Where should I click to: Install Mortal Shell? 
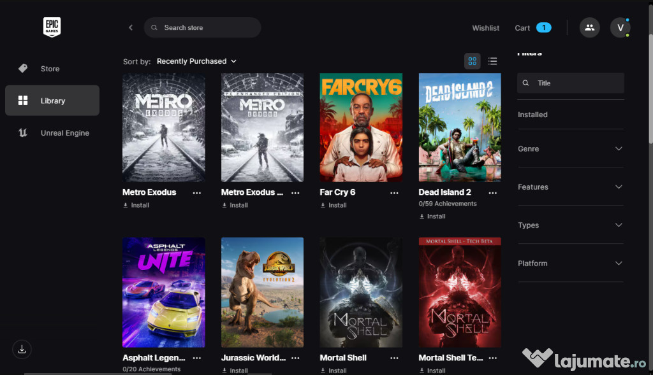pos(334,371)
